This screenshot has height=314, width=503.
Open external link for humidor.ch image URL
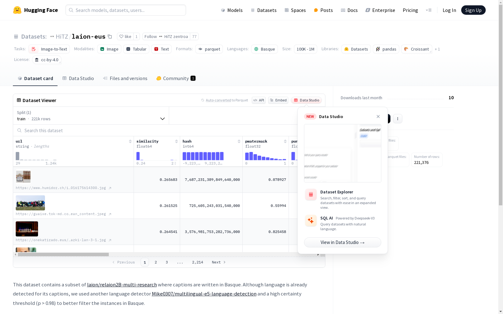click(110, 188)
